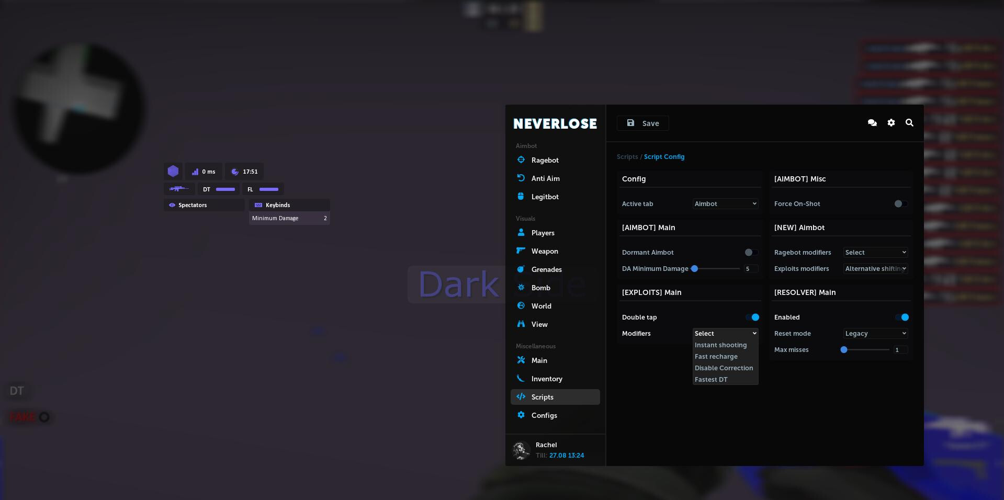Choose Instant shooting option
The image size is (1004, 500).
(x=725, y=345)
